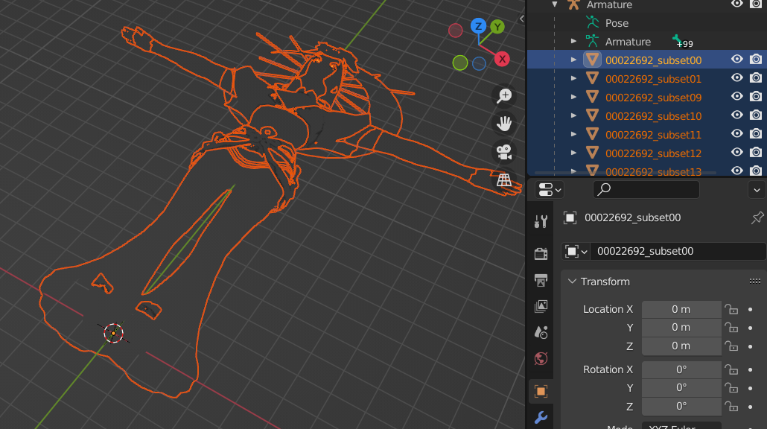Viewport: 767px width, 429px height.
Task: Click the bone +99 icon beside Armature
Action: click(682, 42)
